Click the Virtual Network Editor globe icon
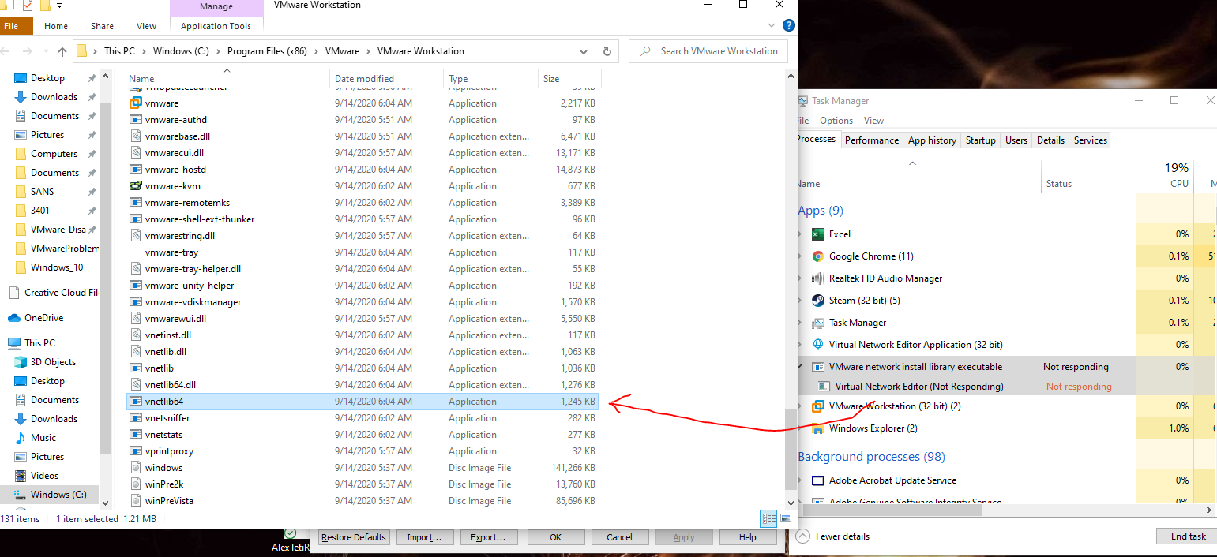1217x557 pixels. pos(817,344)
